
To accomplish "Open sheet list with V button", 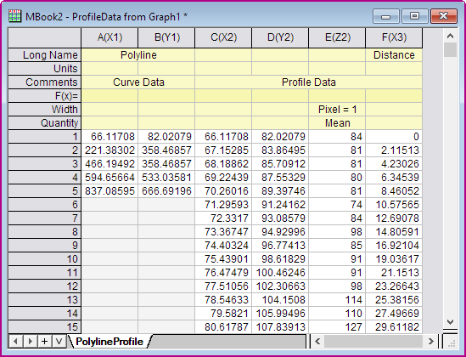I will coord(59,341).
